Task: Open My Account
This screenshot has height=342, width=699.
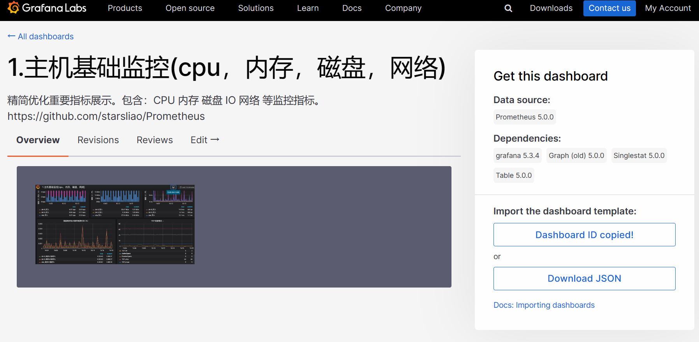Action: [668, 8]
